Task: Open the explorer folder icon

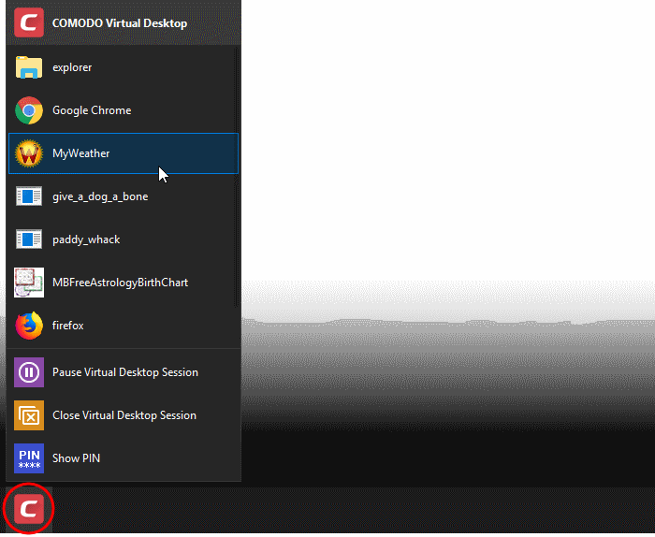Action: coord(29,67)
